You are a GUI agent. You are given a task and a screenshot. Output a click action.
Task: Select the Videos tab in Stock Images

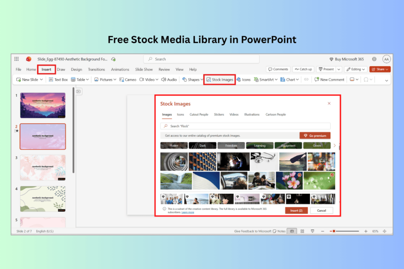pyautogui.click(x=234, y=115)
